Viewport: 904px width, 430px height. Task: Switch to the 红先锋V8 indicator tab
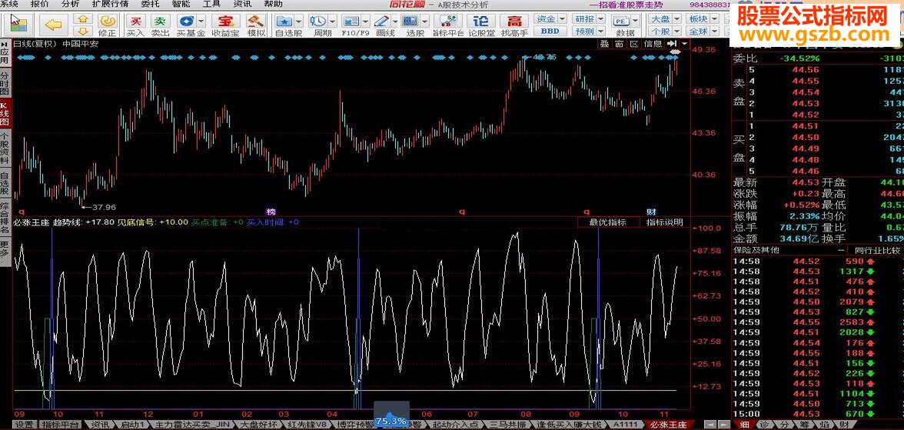307,424
